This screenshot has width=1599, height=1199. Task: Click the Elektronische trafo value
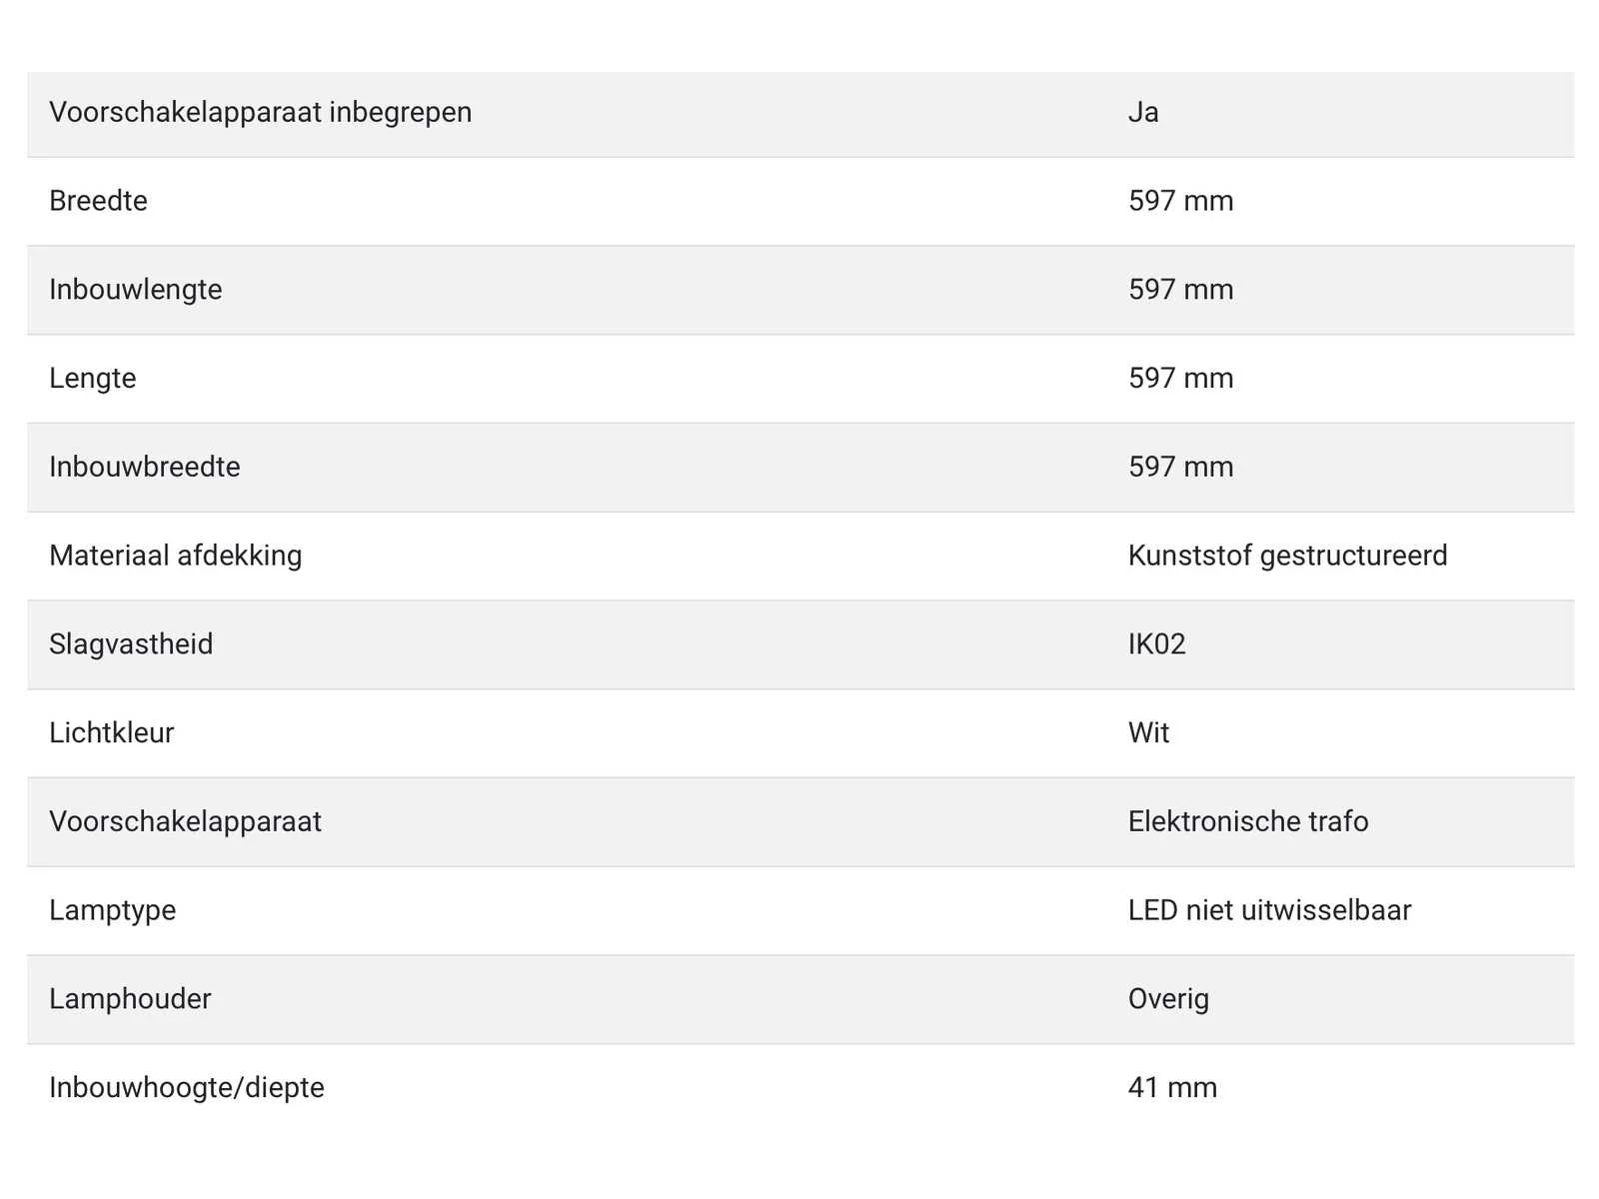pyautogui.click(x=1248, y=821)
